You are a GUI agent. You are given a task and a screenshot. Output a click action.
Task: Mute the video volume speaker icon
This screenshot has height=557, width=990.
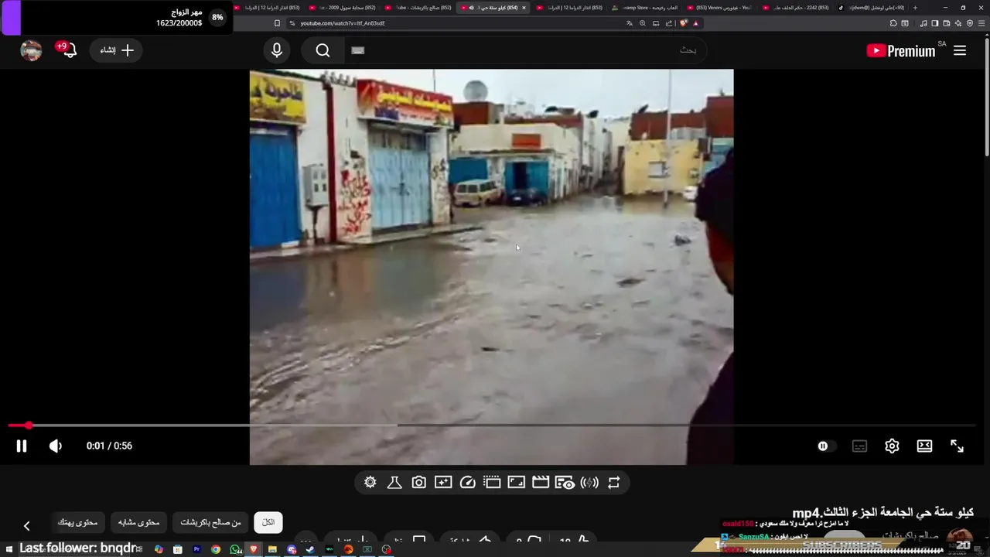coord(56,446)
